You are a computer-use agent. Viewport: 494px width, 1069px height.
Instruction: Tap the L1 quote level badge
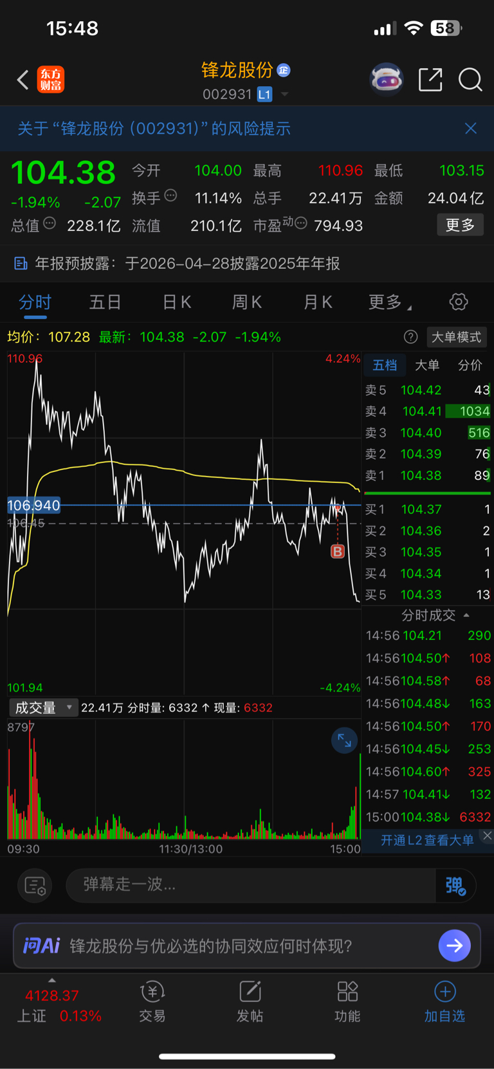(x=264, y=95)
